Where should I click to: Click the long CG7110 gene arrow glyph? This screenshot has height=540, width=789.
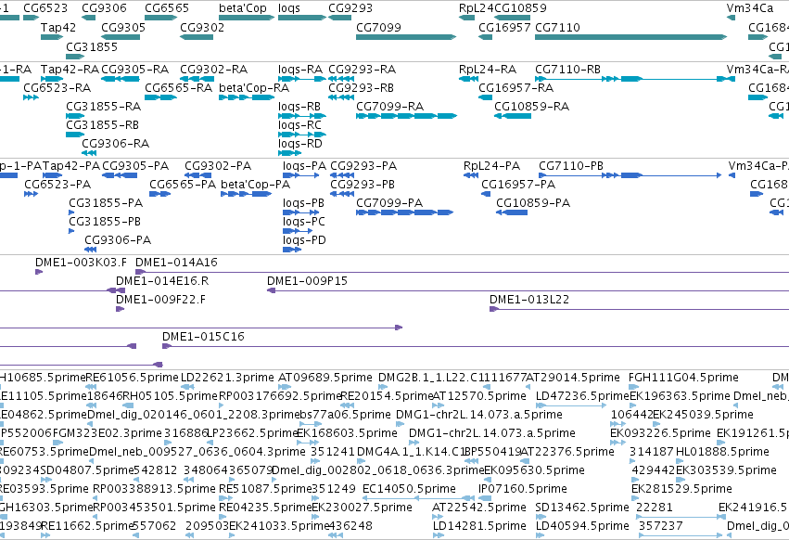pos(631,37)
